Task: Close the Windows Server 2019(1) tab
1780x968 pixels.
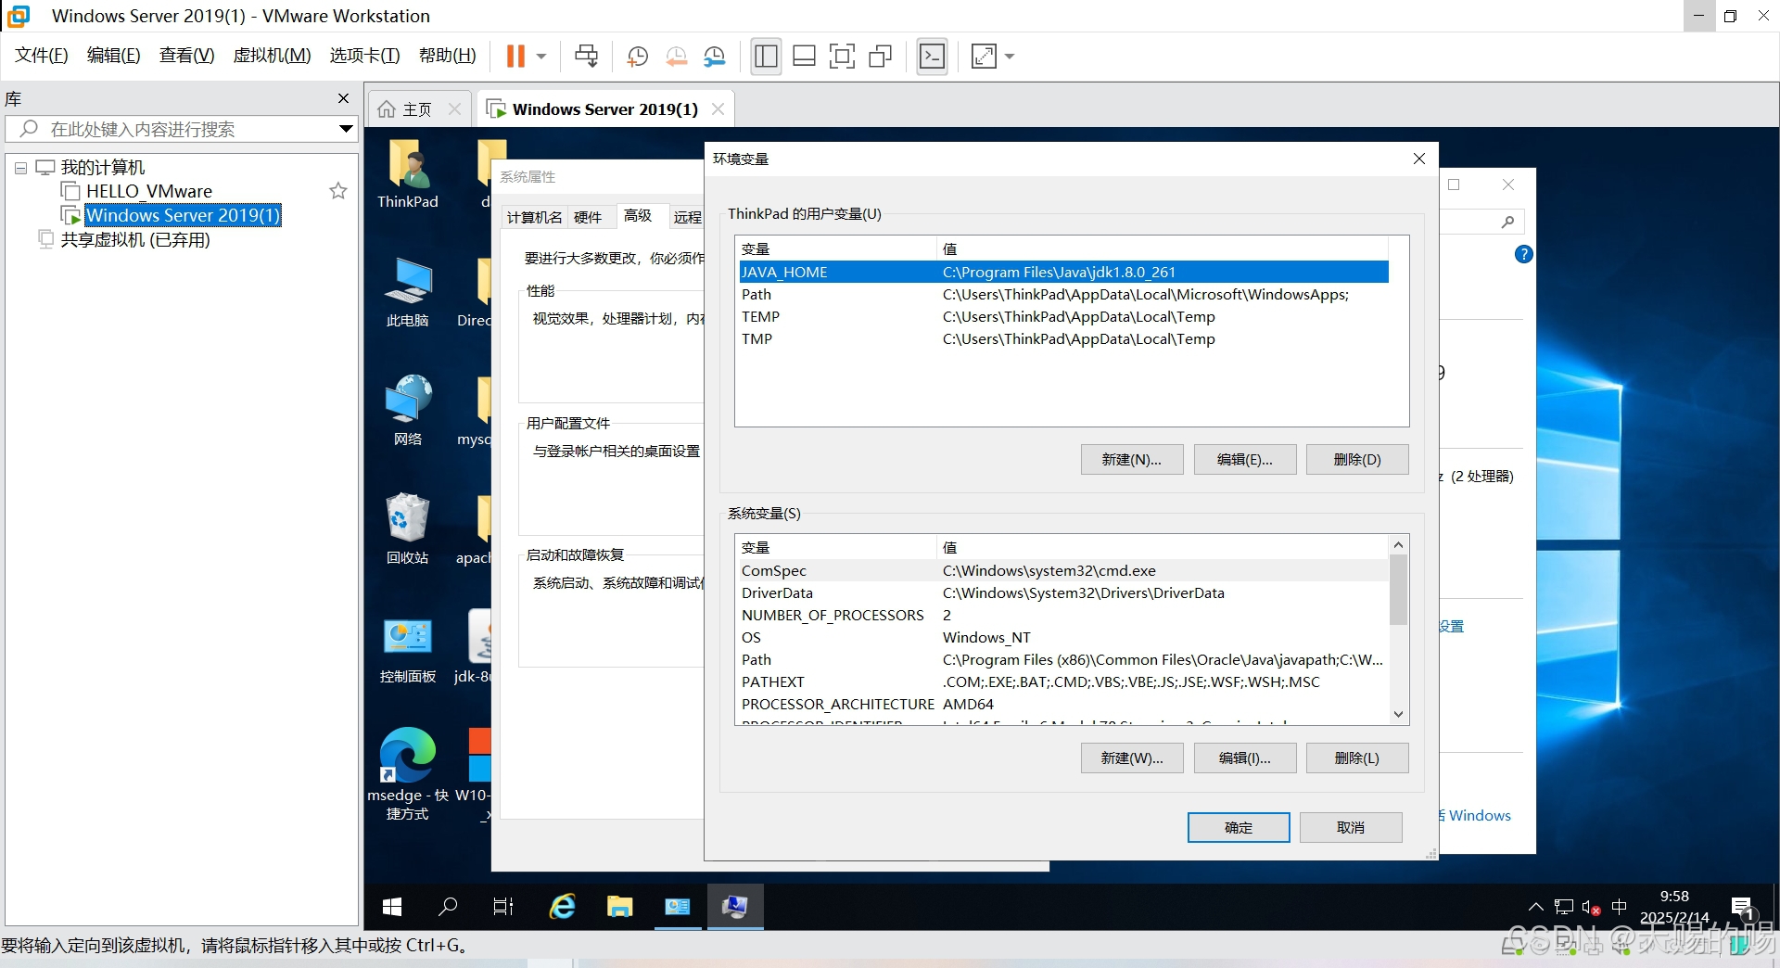Action: tap(718, 109)
